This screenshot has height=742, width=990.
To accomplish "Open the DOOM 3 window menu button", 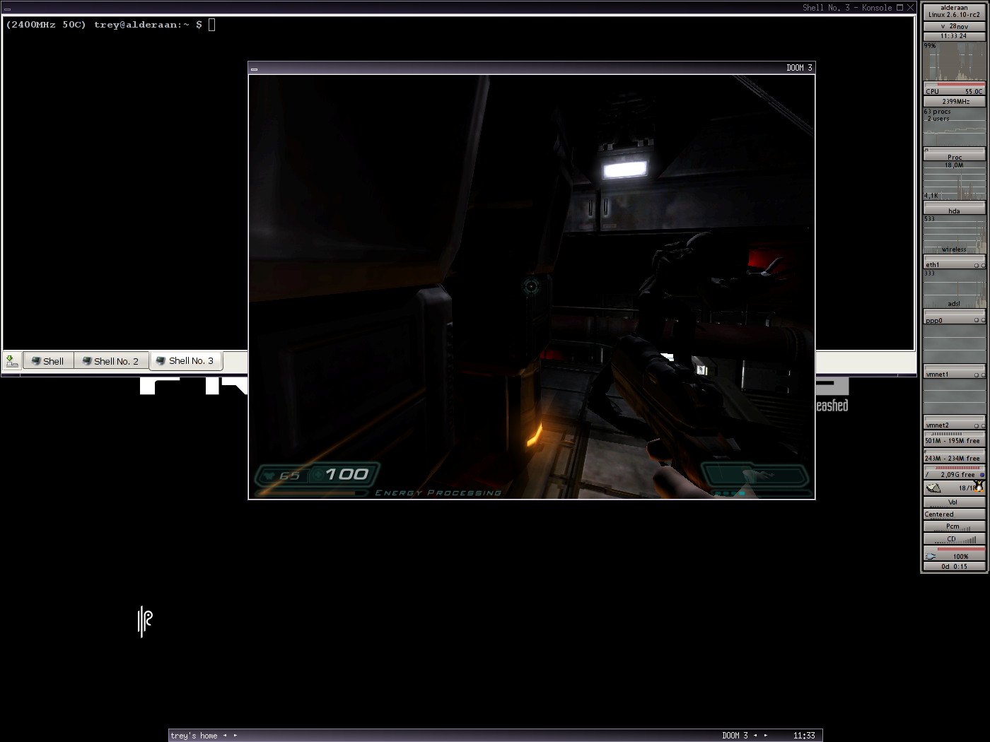I will pyautogui.click(x=255, y=69).
